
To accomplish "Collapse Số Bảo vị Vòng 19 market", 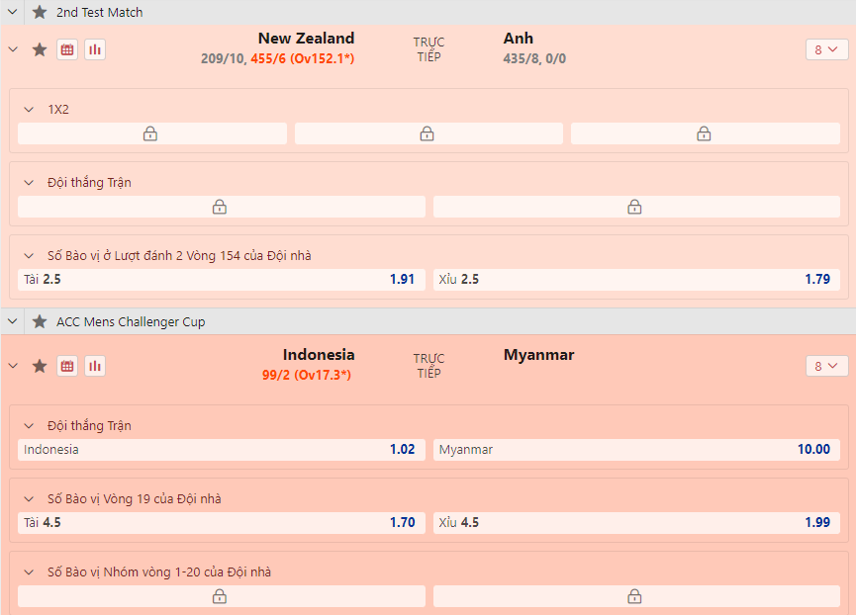I will click(x=29, y=498).
